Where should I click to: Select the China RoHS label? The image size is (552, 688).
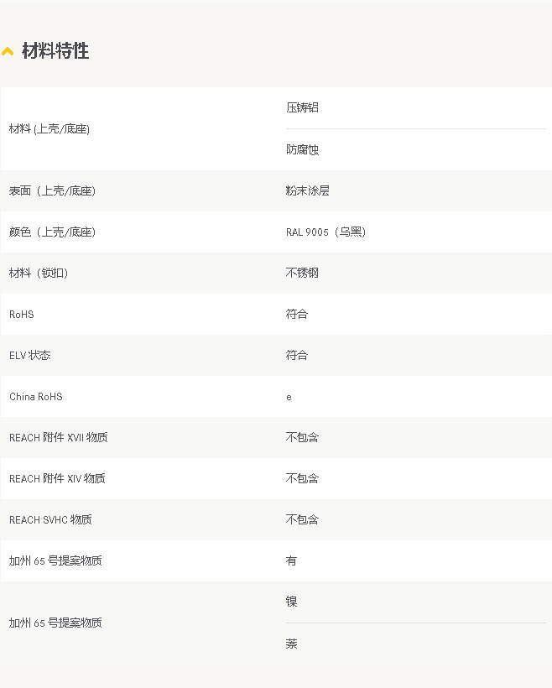36,397
